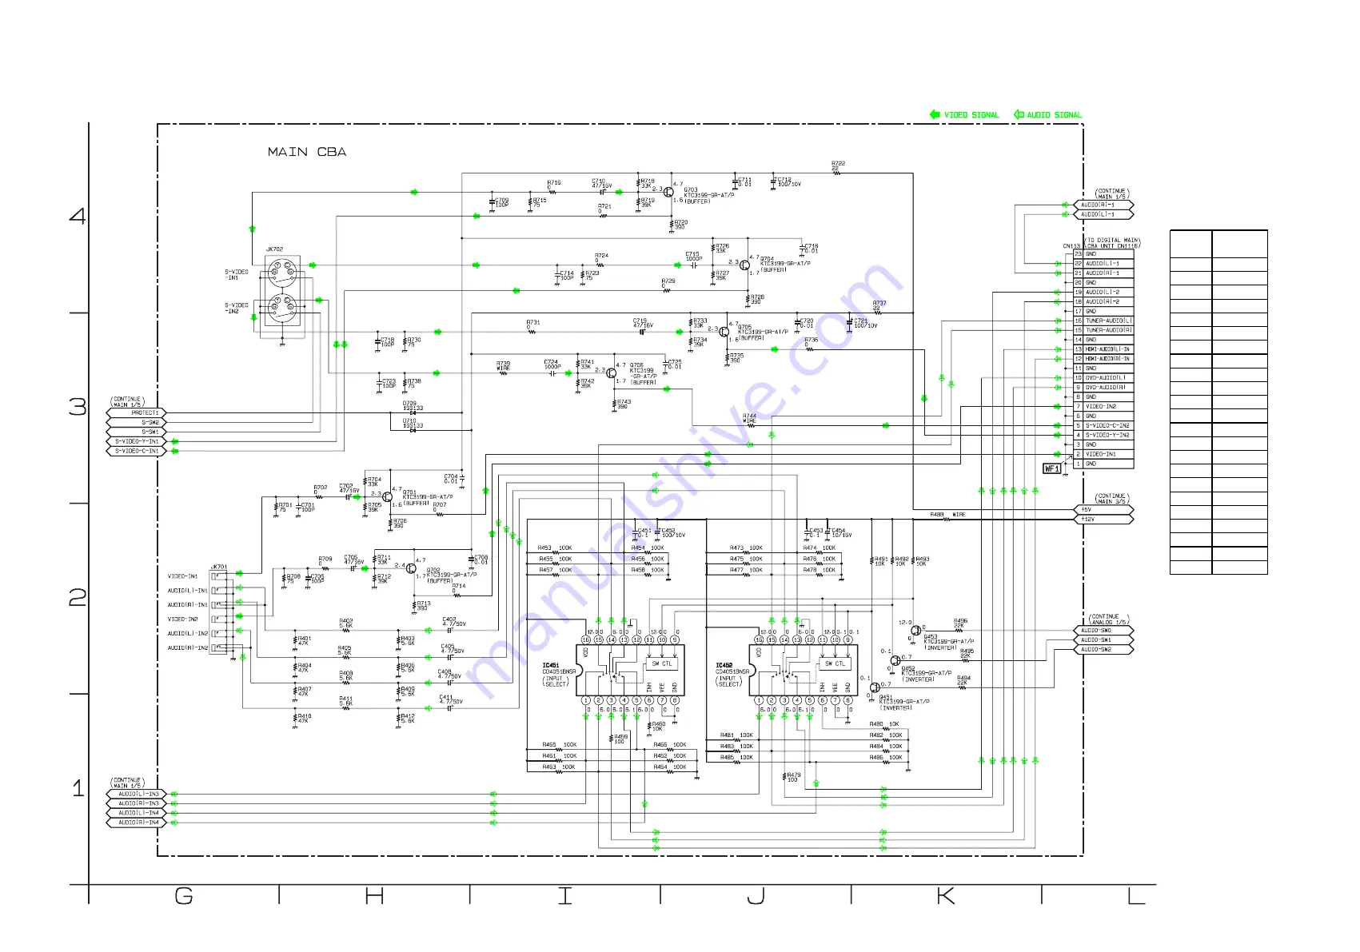Click connector row VIDEO-IN2
Viewport: 1360px width, 952px height.
[1103, 406]
